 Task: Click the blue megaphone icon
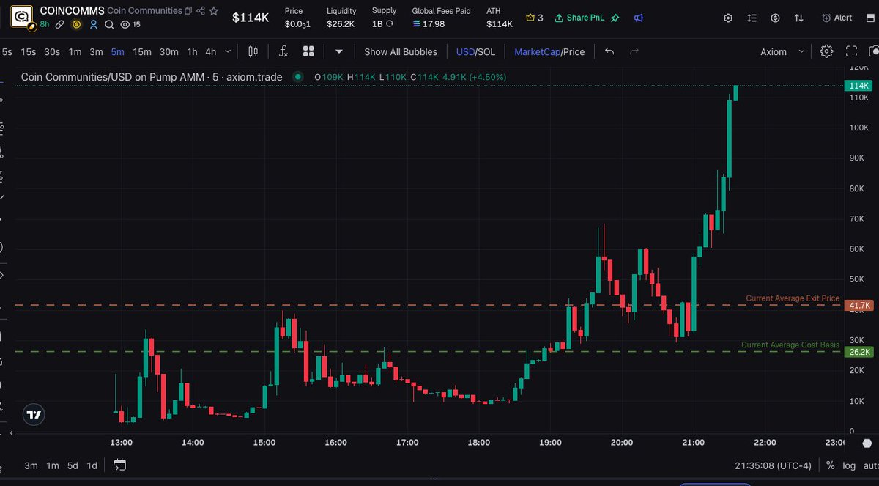click(x=639, y=18)
